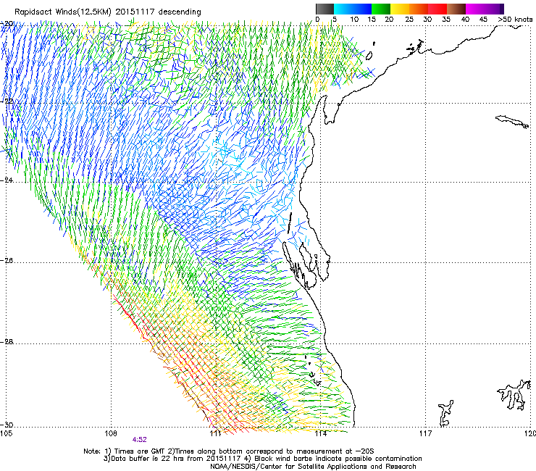Image resolution: width=536 pixels, height=471 pixels.
Task: Click the green 15-20 knots legend swatch
Action: click(x=381, y=9)
